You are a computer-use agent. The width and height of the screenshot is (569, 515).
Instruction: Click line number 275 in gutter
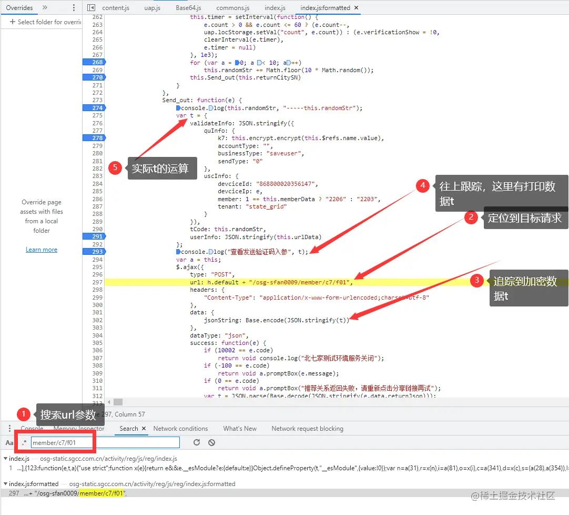pos(97,115)
